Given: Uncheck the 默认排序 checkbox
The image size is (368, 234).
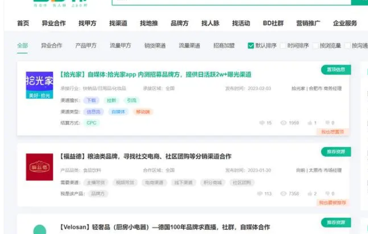Looking at the screenshot, I should coord(251,46).
